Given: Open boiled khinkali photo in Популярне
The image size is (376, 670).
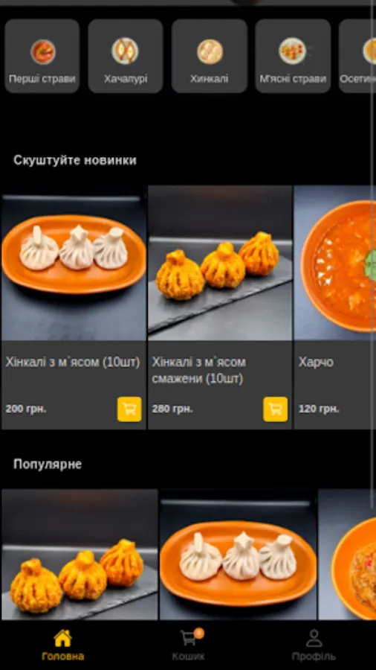Looking at the screenshot, I should coord(238,555).
